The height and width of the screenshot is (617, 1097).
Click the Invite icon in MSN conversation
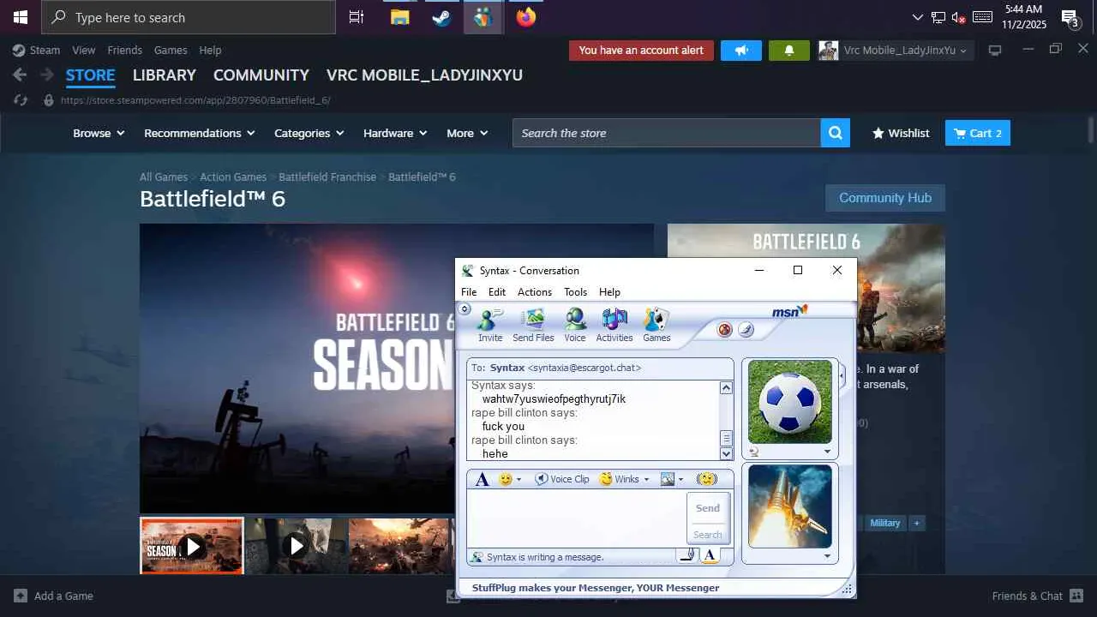pos(490,324)
